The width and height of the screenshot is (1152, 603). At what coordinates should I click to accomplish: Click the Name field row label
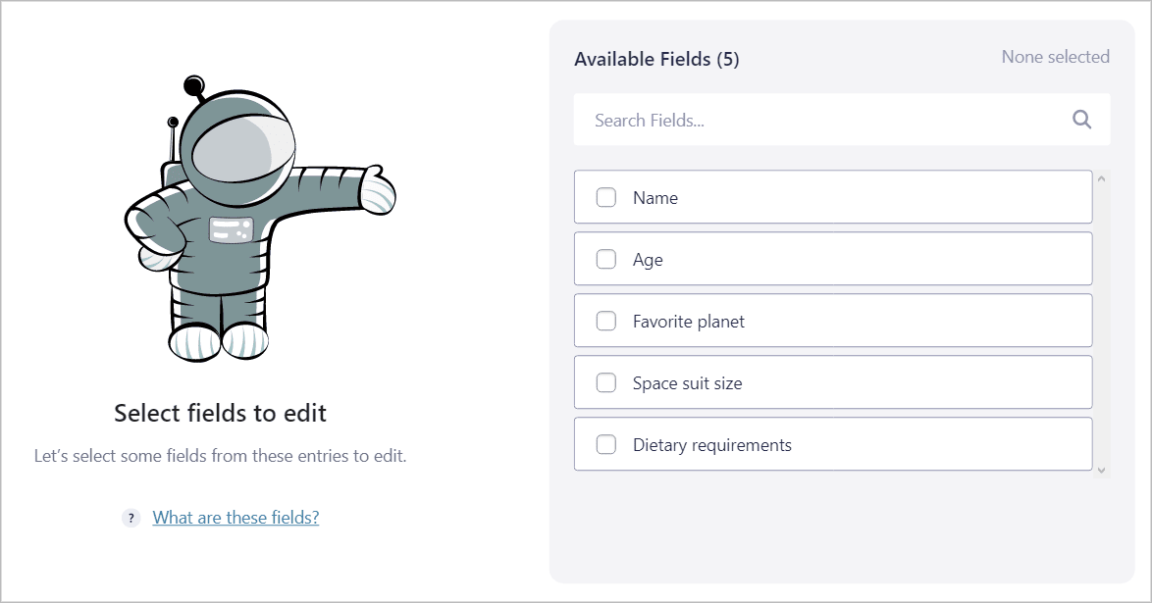pyautogui.click(x=655, y=198)
